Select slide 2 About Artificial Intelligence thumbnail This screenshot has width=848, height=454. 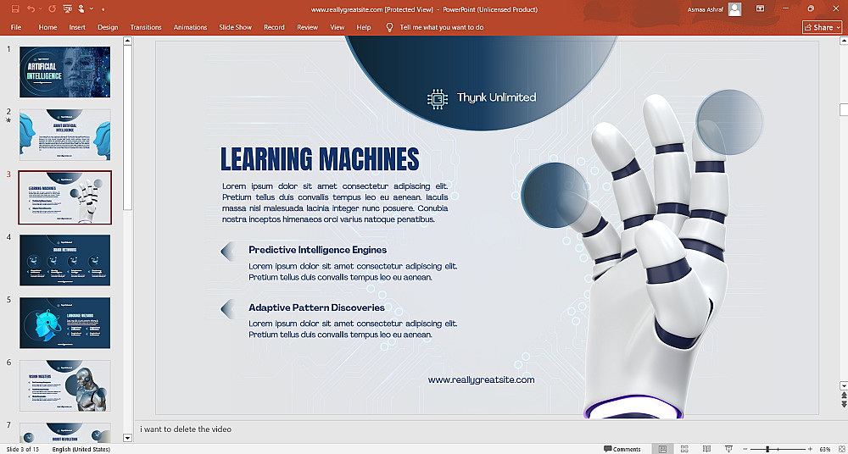[x=65, y=135]
